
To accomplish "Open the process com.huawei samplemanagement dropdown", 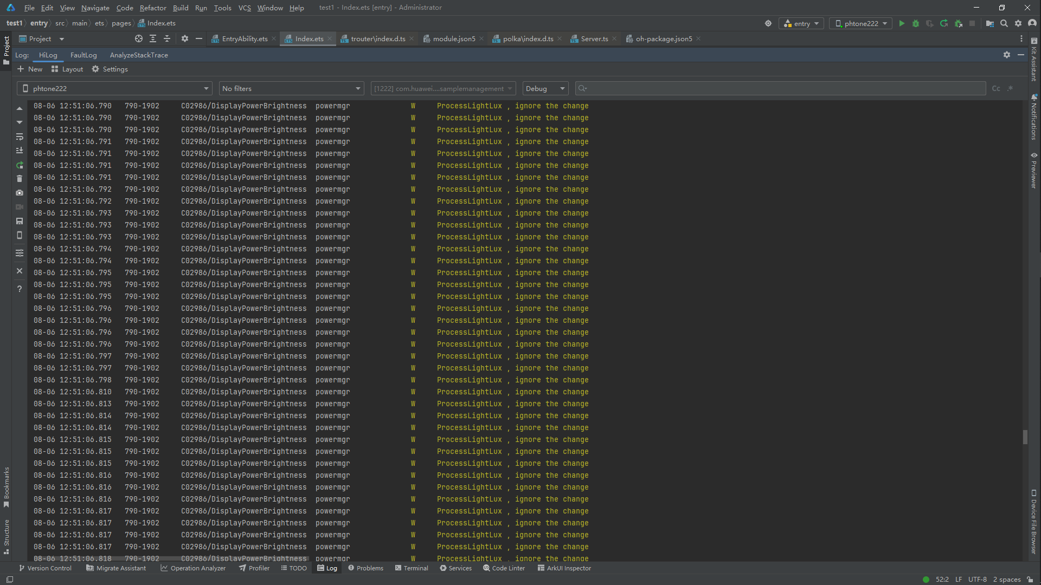I will point(444,88).
